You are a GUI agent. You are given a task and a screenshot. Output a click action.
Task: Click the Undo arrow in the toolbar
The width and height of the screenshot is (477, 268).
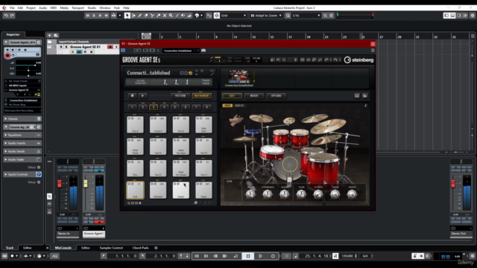pos(6,16)
